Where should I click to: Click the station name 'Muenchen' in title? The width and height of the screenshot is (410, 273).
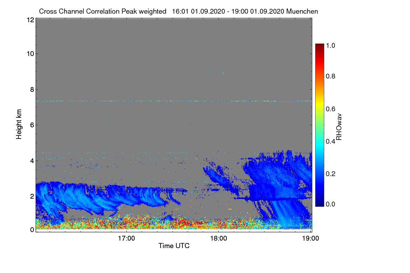coord(302,11)
